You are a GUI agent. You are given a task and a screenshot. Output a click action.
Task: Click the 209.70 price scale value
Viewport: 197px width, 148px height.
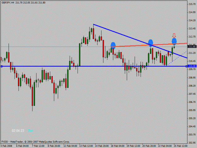(192, 69)
